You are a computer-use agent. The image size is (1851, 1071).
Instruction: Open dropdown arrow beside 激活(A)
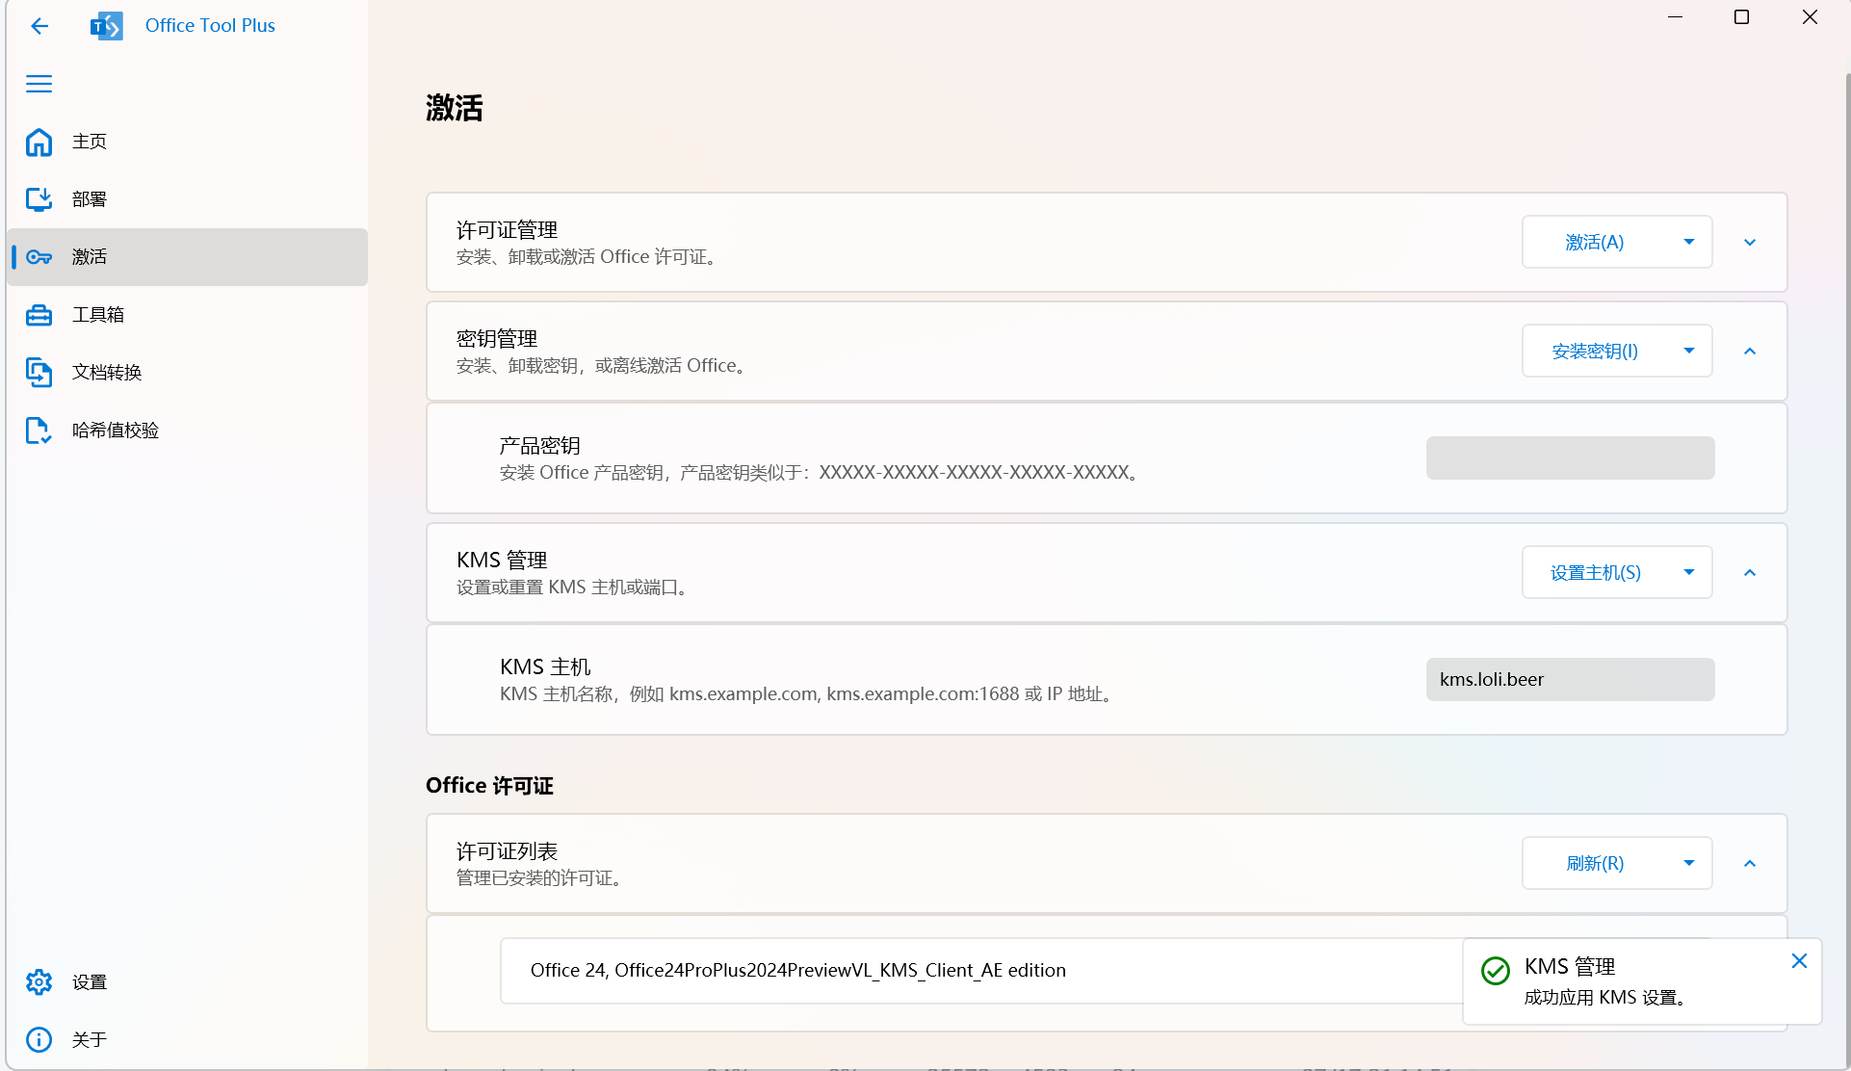[x=1688, y=242]
